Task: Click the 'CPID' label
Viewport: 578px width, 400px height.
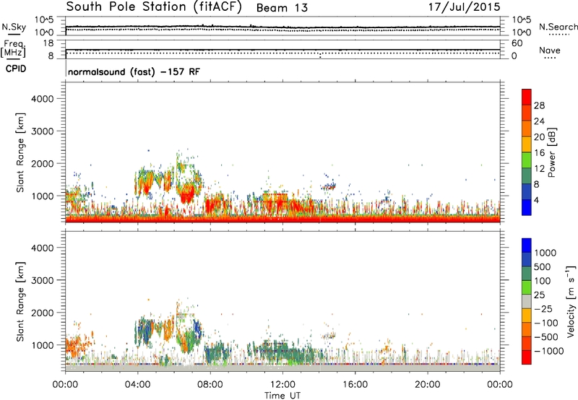Action: coord(16,69)
